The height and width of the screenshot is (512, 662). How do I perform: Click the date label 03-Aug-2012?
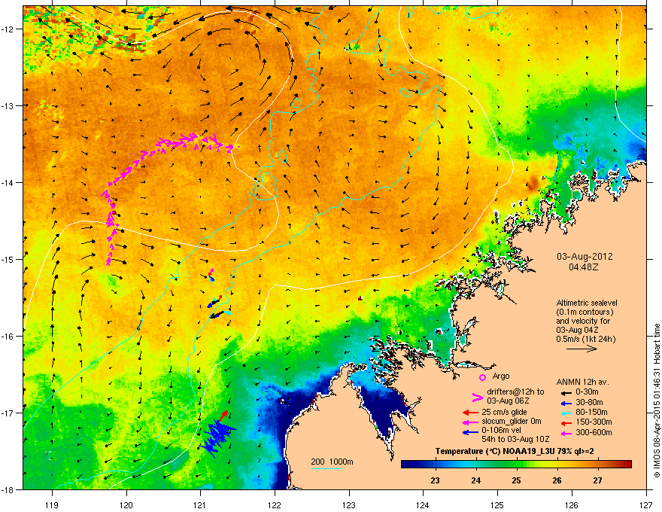585,257
